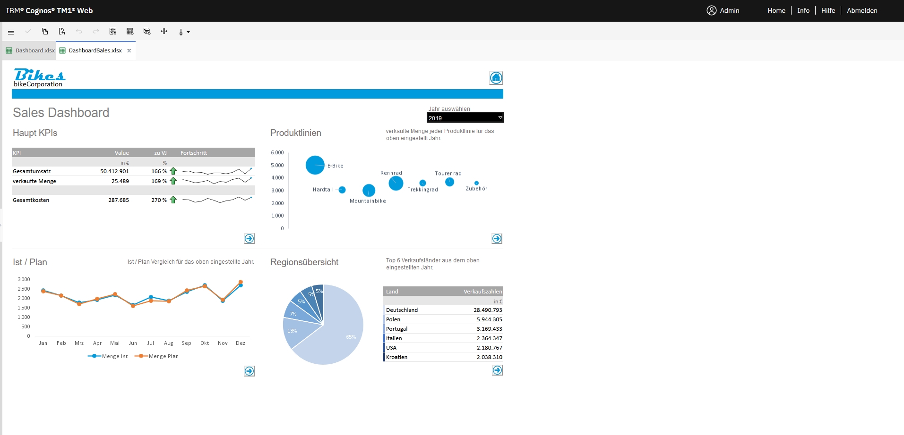
Task: Open the Hilfe link
Action: 828,10
